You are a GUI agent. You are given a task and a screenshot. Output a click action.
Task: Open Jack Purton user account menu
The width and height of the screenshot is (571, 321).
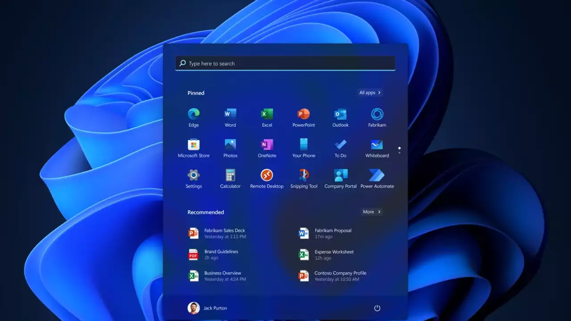pos(207,308)
